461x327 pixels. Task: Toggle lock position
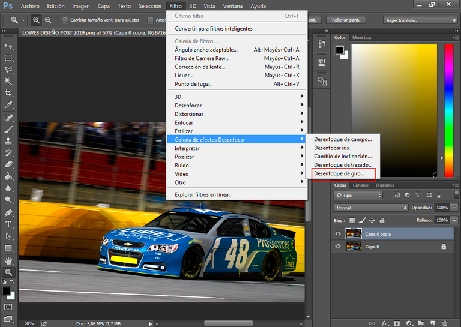point(372,220)
